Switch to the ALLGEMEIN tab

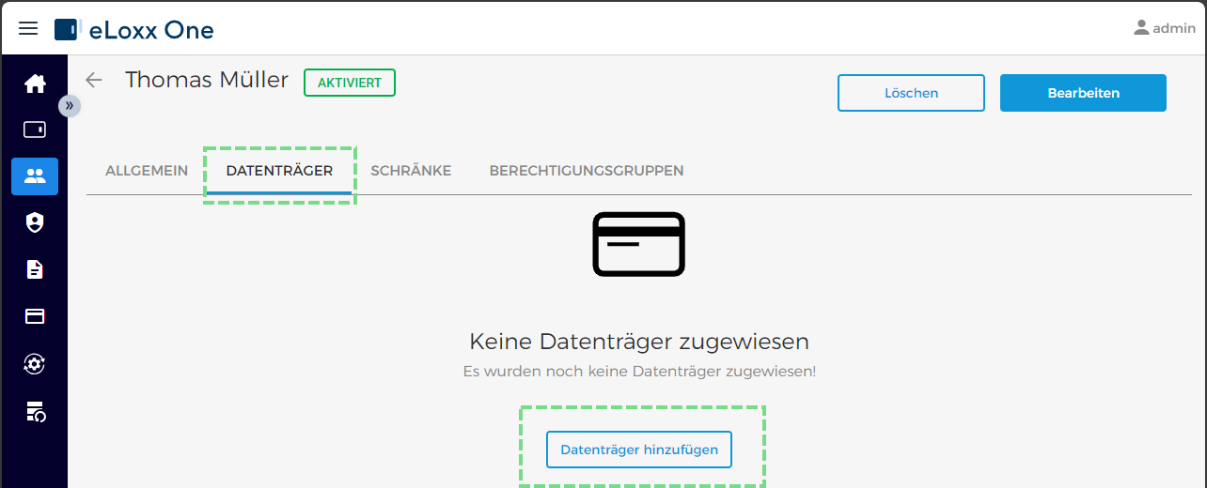(147, 171)
